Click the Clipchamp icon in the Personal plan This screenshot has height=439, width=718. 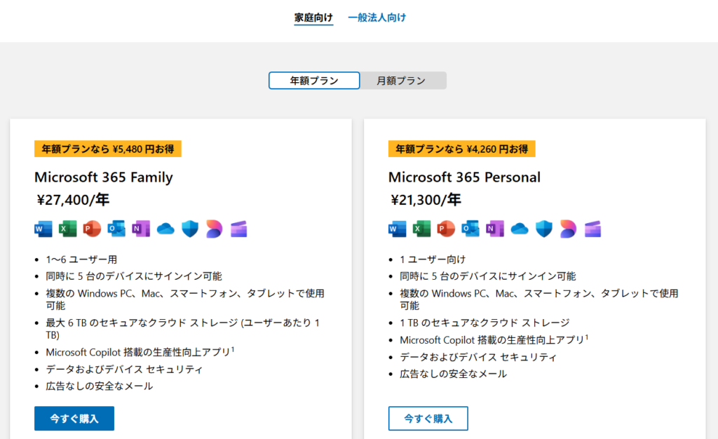pyautogui.click(x=592, y=229)
